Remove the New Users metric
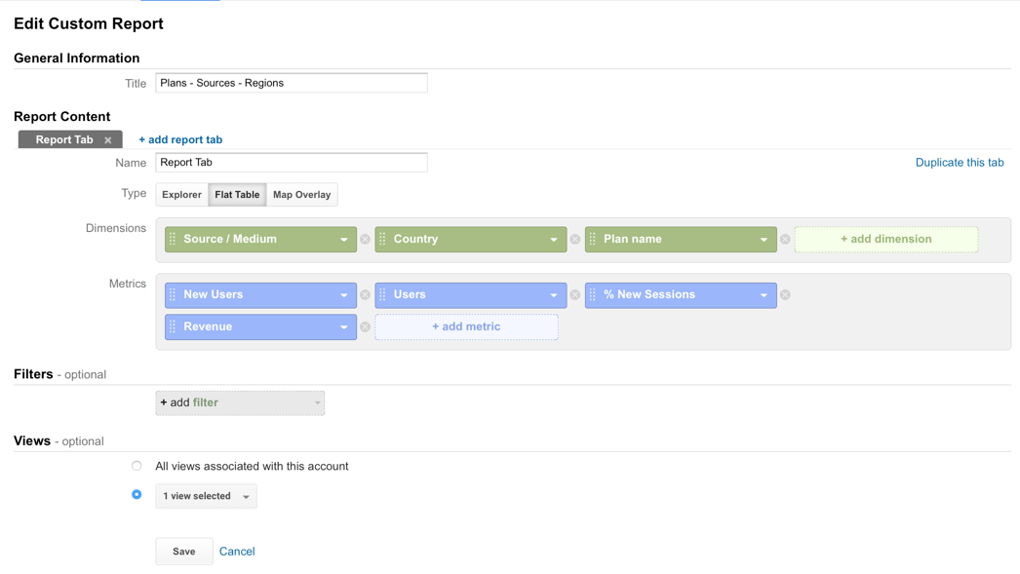The height and width of the screenshot is (574, 1020). coord(365,294)
